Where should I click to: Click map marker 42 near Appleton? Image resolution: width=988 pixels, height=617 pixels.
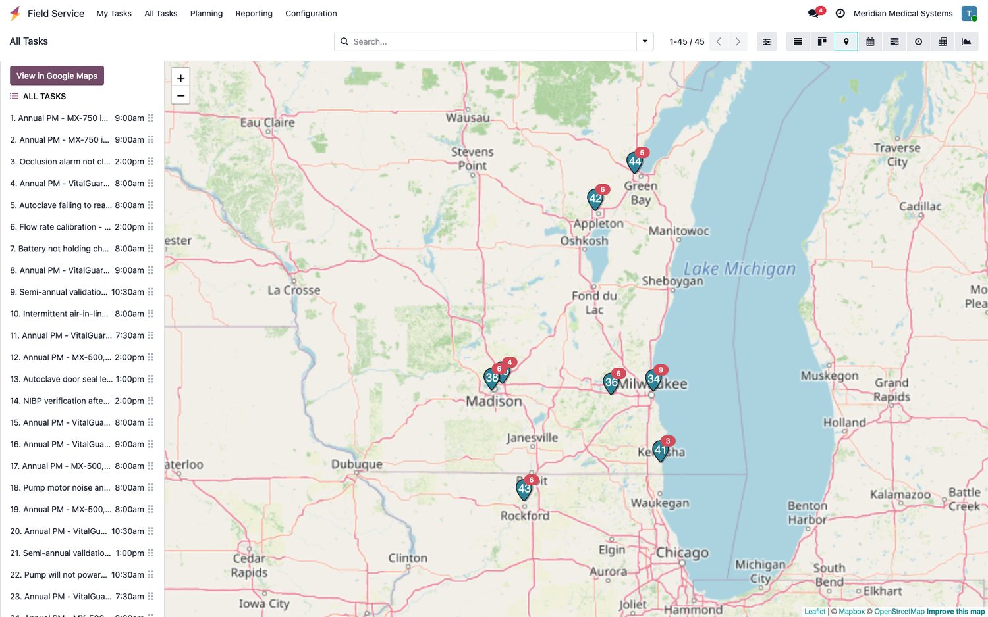595,199
